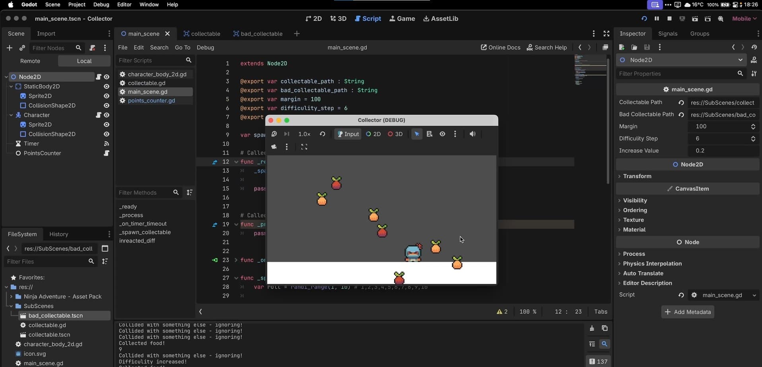
Task: Adjust the Difficulty Step value stepper
Action: point(753,139)
